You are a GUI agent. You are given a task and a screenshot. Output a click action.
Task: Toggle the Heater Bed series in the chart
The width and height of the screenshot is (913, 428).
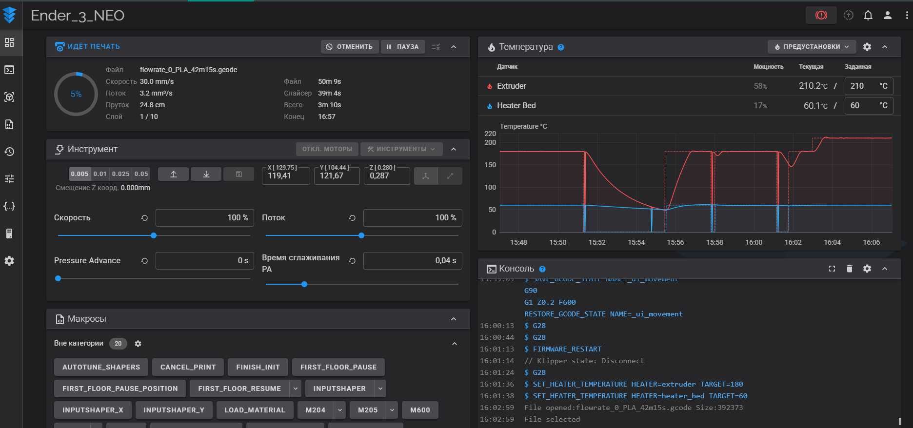pos(516,105)
